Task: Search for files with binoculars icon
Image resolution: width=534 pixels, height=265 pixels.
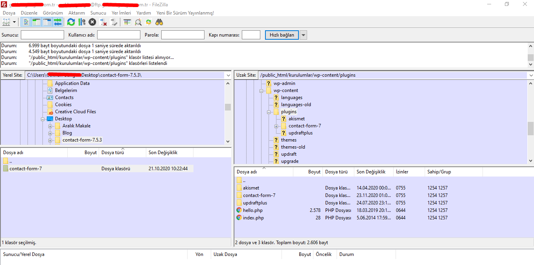Action: click(x=159, y=22)
